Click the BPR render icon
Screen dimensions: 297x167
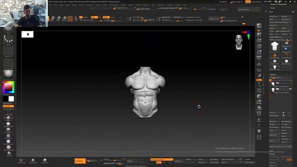pos(259,26)
